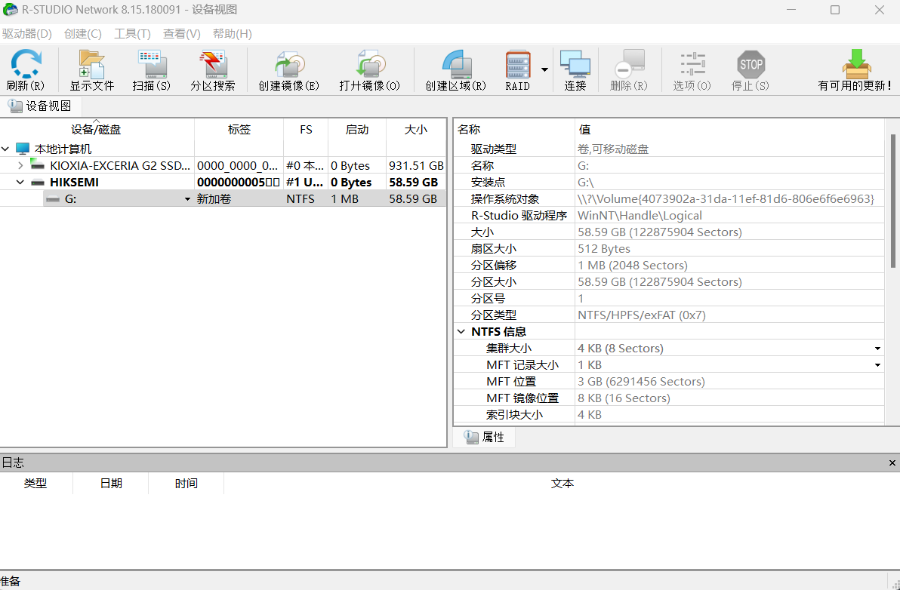900x590 pixels.
Task: Open the Create (创建) menu
Action: (82, 34)
